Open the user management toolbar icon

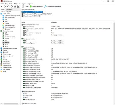(15, 7)
